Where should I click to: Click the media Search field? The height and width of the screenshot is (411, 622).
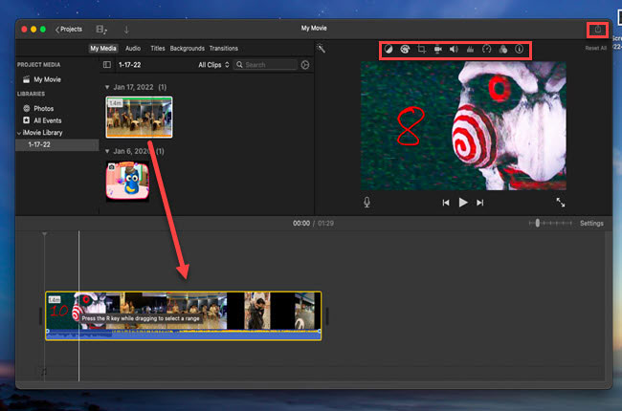coord(265,65)
